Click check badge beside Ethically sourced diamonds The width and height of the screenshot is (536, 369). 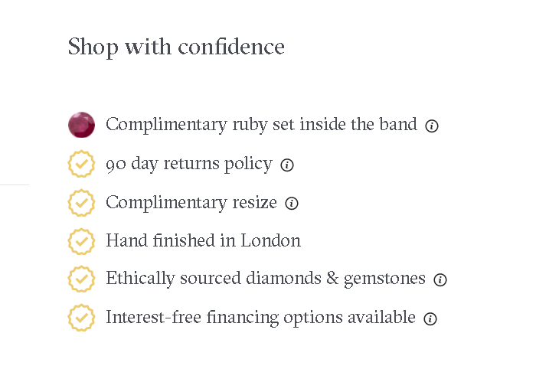coord(81,279)
